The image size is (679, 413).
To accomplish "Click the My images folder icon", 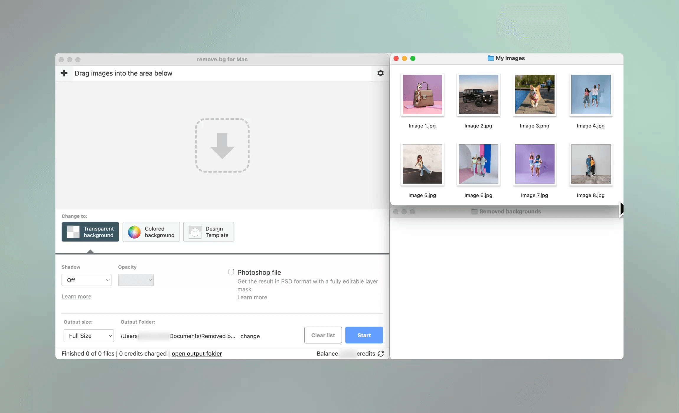I will [490, 58].
